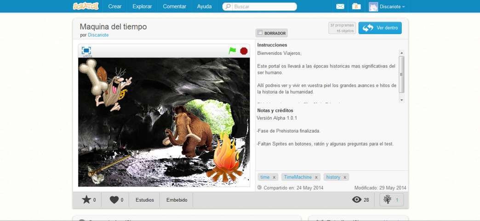
Task: Remove the TimeMachine tag
Action: click(316, 177)
